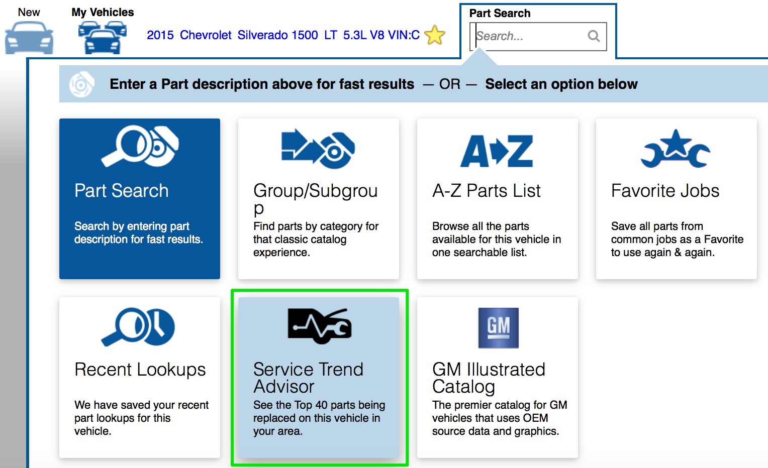
Task: Open Group/Subgroup category tile description
Action: 316,239
